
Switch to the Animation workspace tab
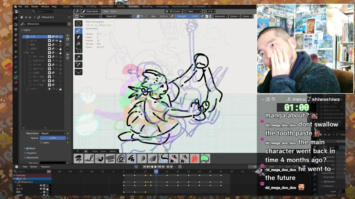tap(133, 6)
